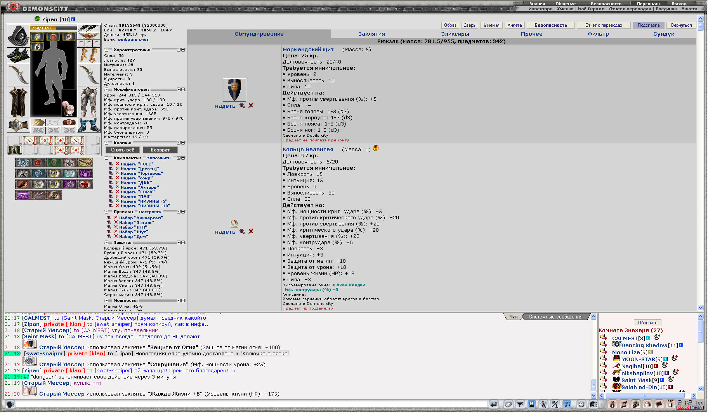Click the Вернуться button
This screenshot has width=708, height=413.
tap(681, 25)
